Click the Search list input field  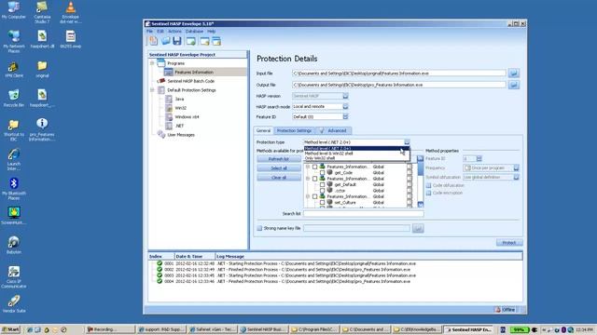coord(364,214)
